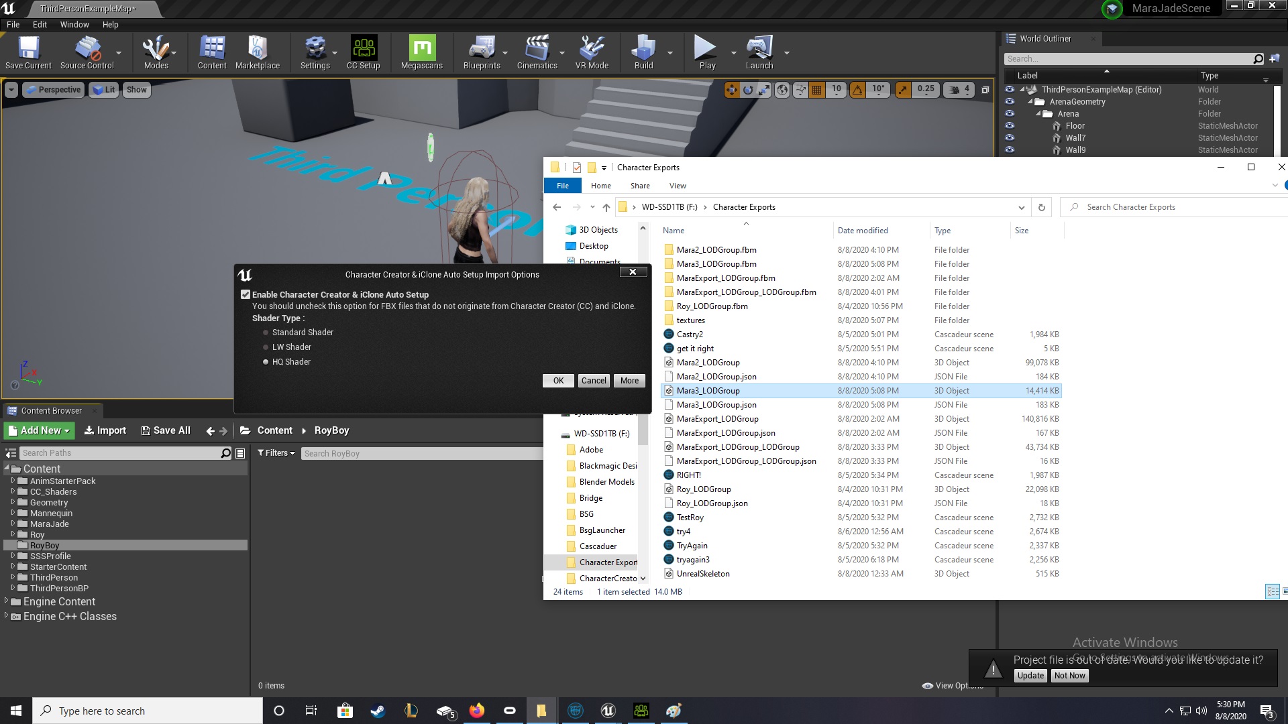Image resolution: width=1288 pixels, height=724 pixels.
Task: Toggle surface snapping icon in viewport
Action: click(800, 89)
